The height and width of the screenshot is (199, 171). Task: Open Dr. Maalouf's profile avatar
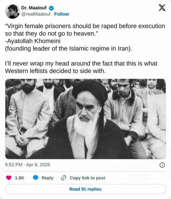tap(12, 11)
